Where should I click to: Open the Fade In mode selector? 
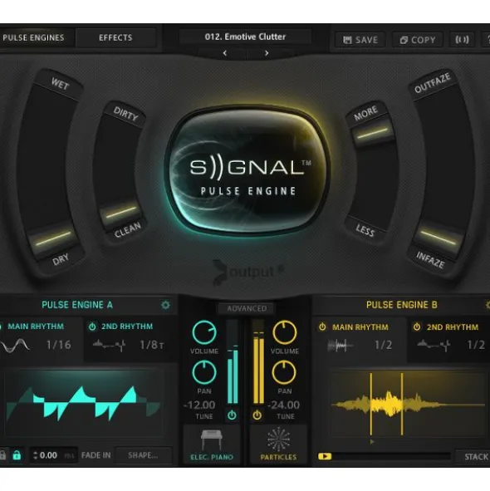coord(96,455)
